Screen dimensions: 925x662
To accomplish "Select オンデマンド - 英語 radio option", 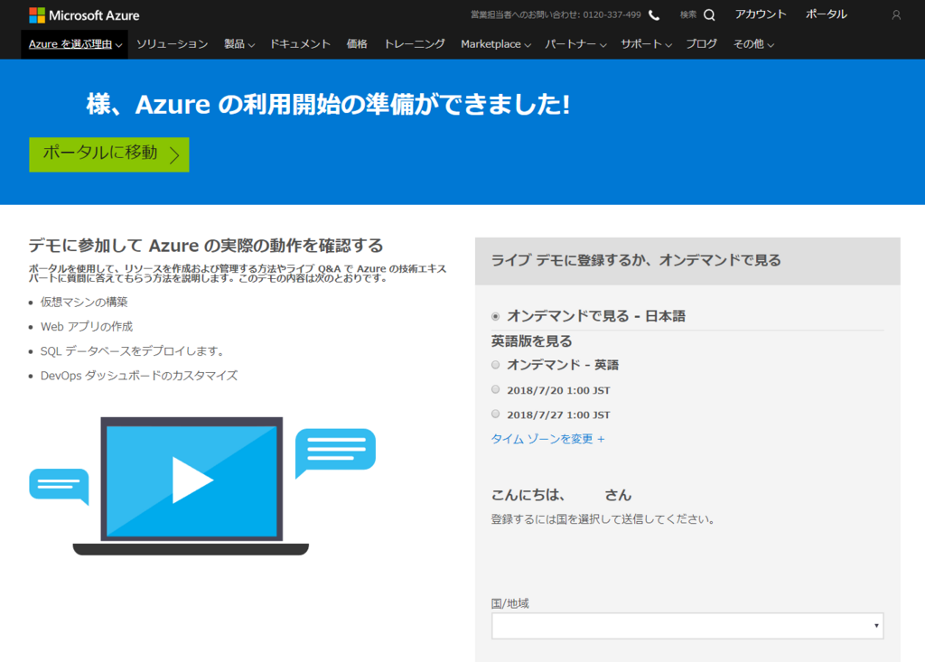I will [496, 365].
